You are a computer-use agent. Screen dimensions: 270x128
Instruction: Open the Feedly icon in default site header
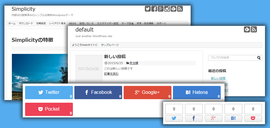[x=247, y=29]
